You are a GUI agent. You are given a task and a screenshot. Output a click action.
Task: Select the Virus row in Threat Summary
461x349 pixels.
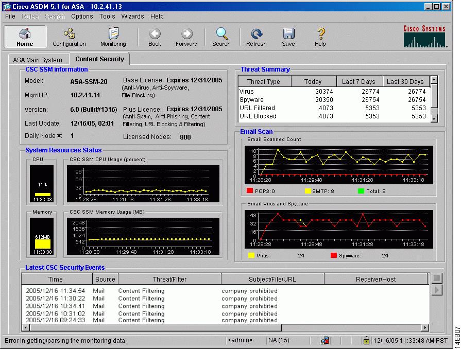[x=334, y=91]
